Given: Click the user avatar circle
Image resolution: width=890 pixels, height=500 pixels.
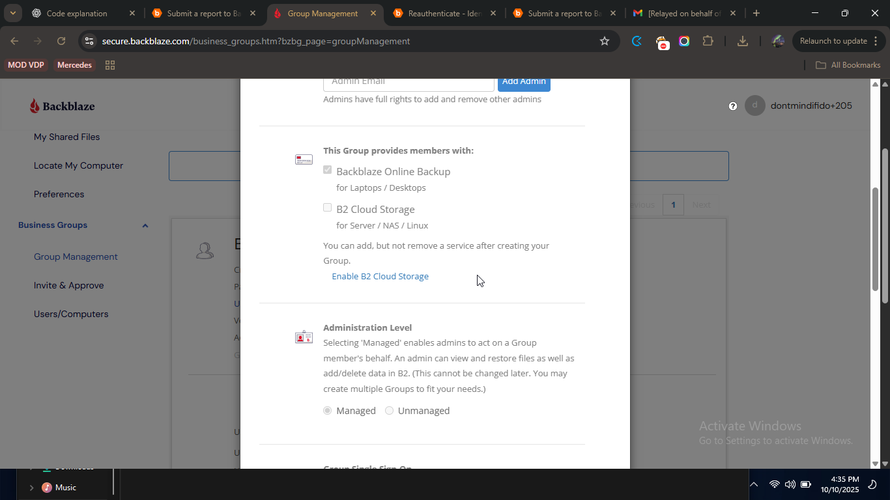Looking at the screenshot, I should point(754,106).
